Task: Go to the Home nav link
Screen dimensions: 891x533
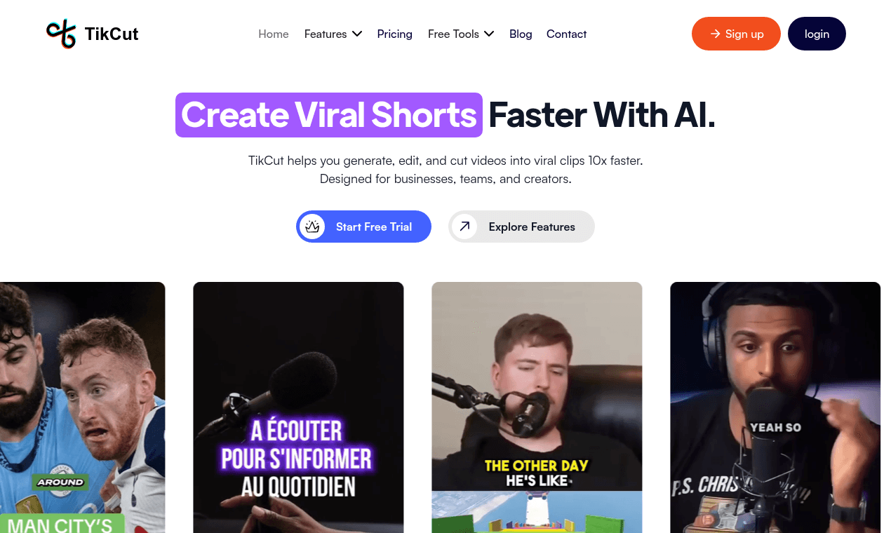Action: coord(274,34)
